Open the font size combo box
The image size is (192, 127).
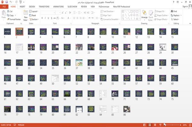tap(58, 13)
